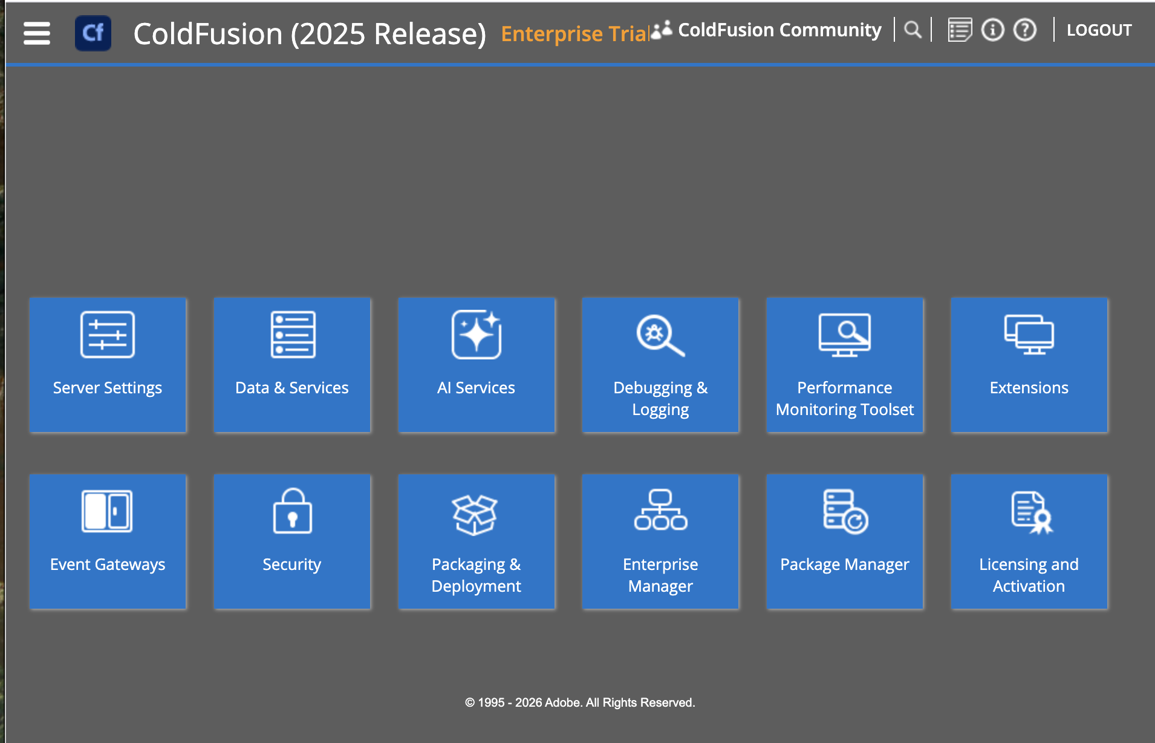Open the Licensing and Activation label
The image size is (1155, 743).
point(1029,575)
